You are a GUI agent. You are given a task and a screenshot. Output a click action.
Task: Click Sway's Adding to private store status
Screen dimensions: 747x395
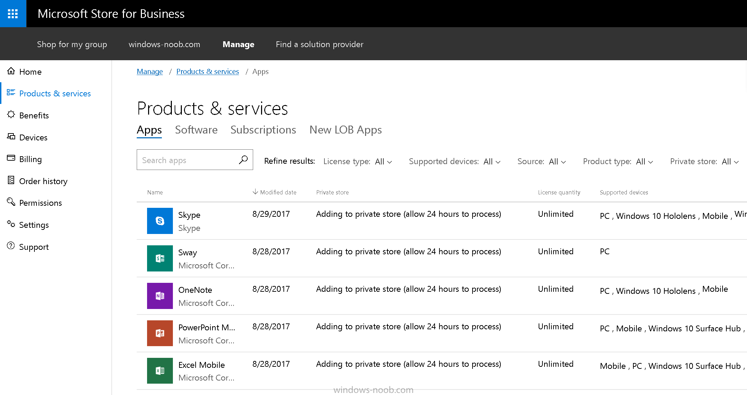408,252
